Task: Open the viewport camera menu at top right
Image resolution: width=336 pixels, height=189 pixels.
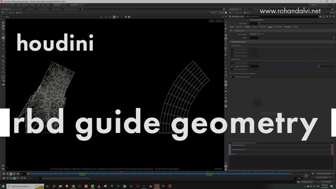Action: (x=219, y=21)
